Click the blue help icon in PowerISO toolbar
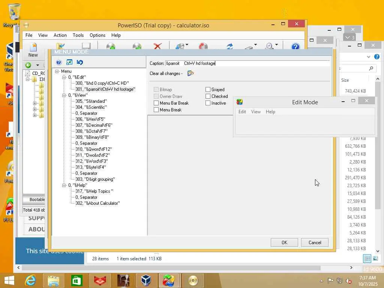Screen dimensions: 384x288 pos(295,46)
